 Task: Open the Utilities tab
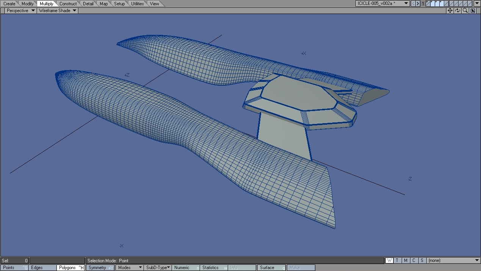[x=137, y=4]
